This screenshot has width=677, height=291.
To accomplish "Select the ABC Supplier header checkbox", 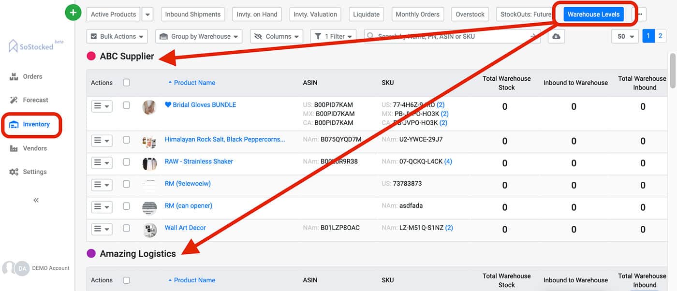I will click(x=126, y=82).
